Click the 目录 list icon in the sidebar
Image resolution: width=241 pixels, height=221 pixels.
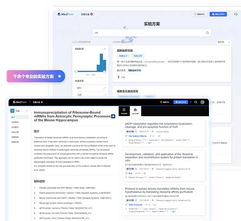(x=13, y=110)
